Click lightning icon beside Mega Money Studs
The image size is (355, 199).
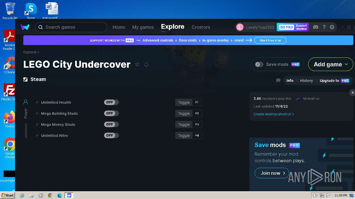pyautogui.click(x=37, y=124)
